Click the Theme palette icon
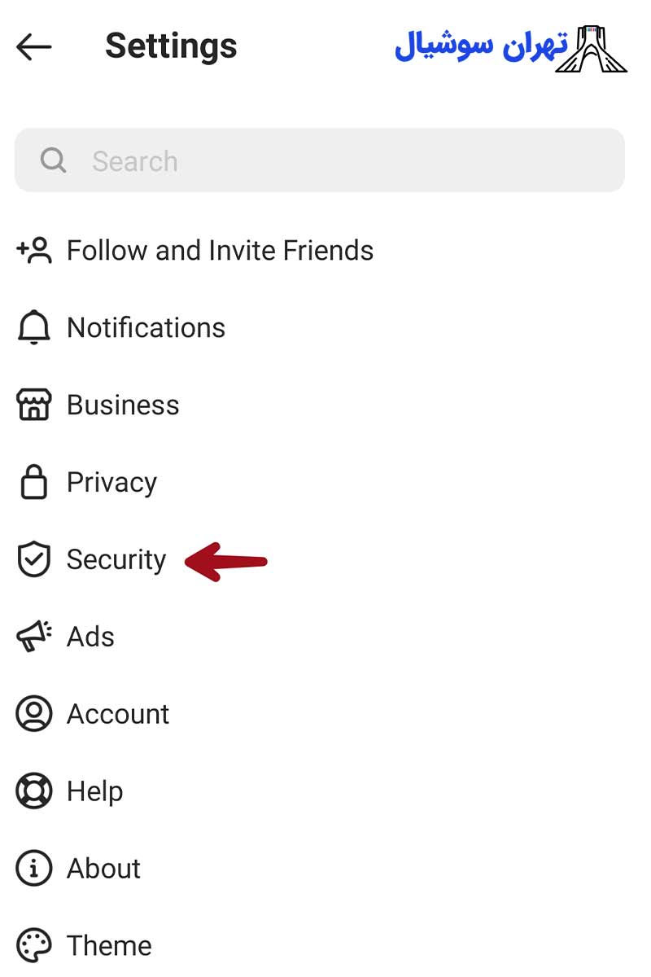The image size is (651, 977). [34, 946]
